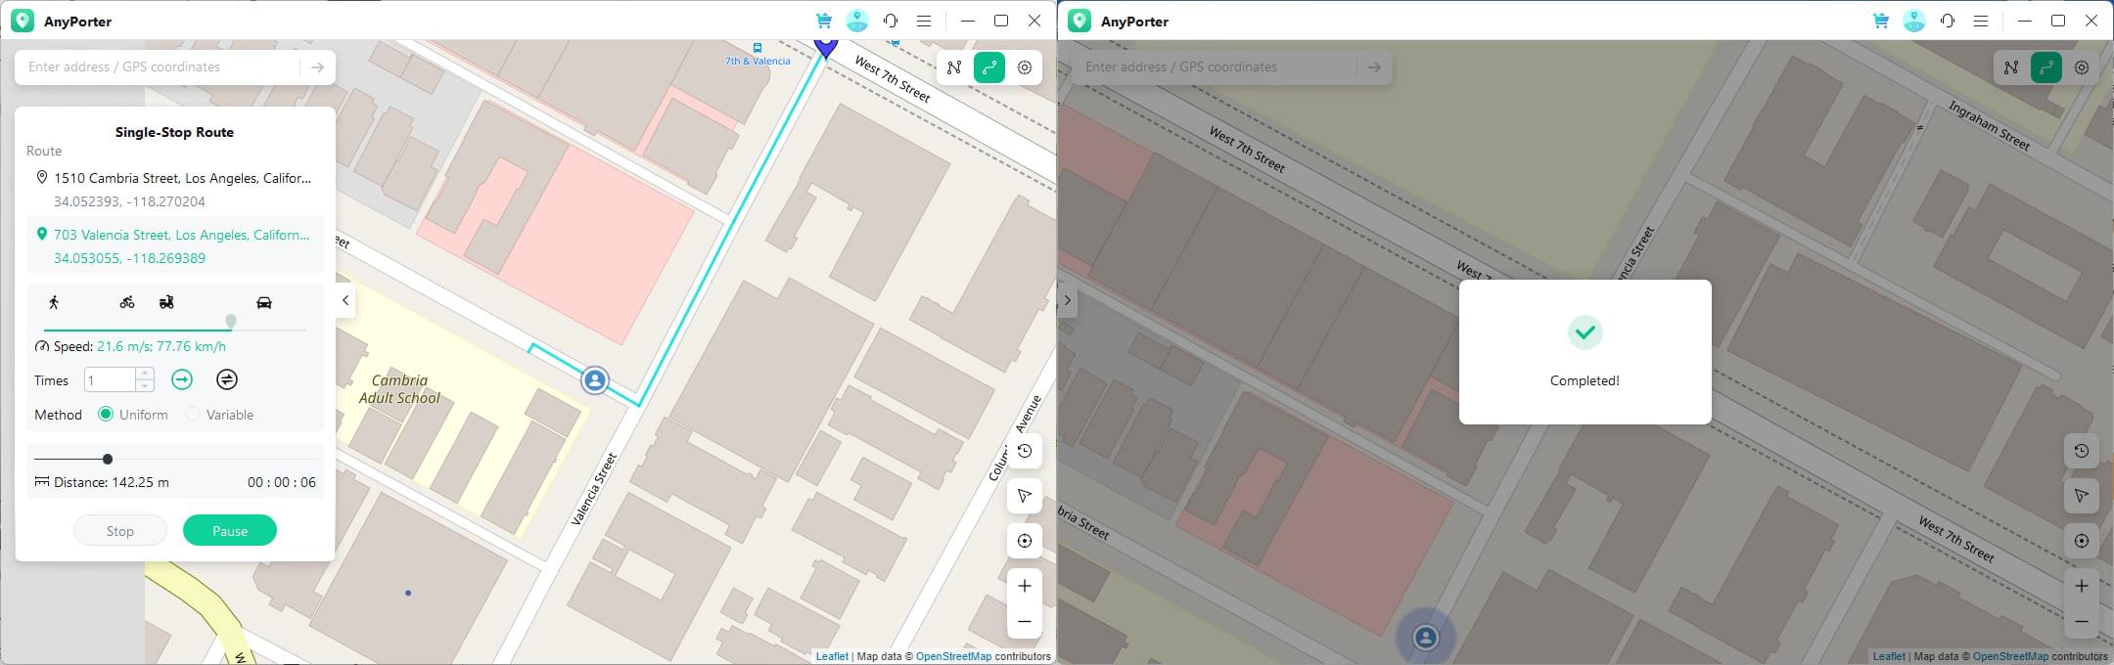
Task: Open map settings gear in right window
Action: (2082, 67)
